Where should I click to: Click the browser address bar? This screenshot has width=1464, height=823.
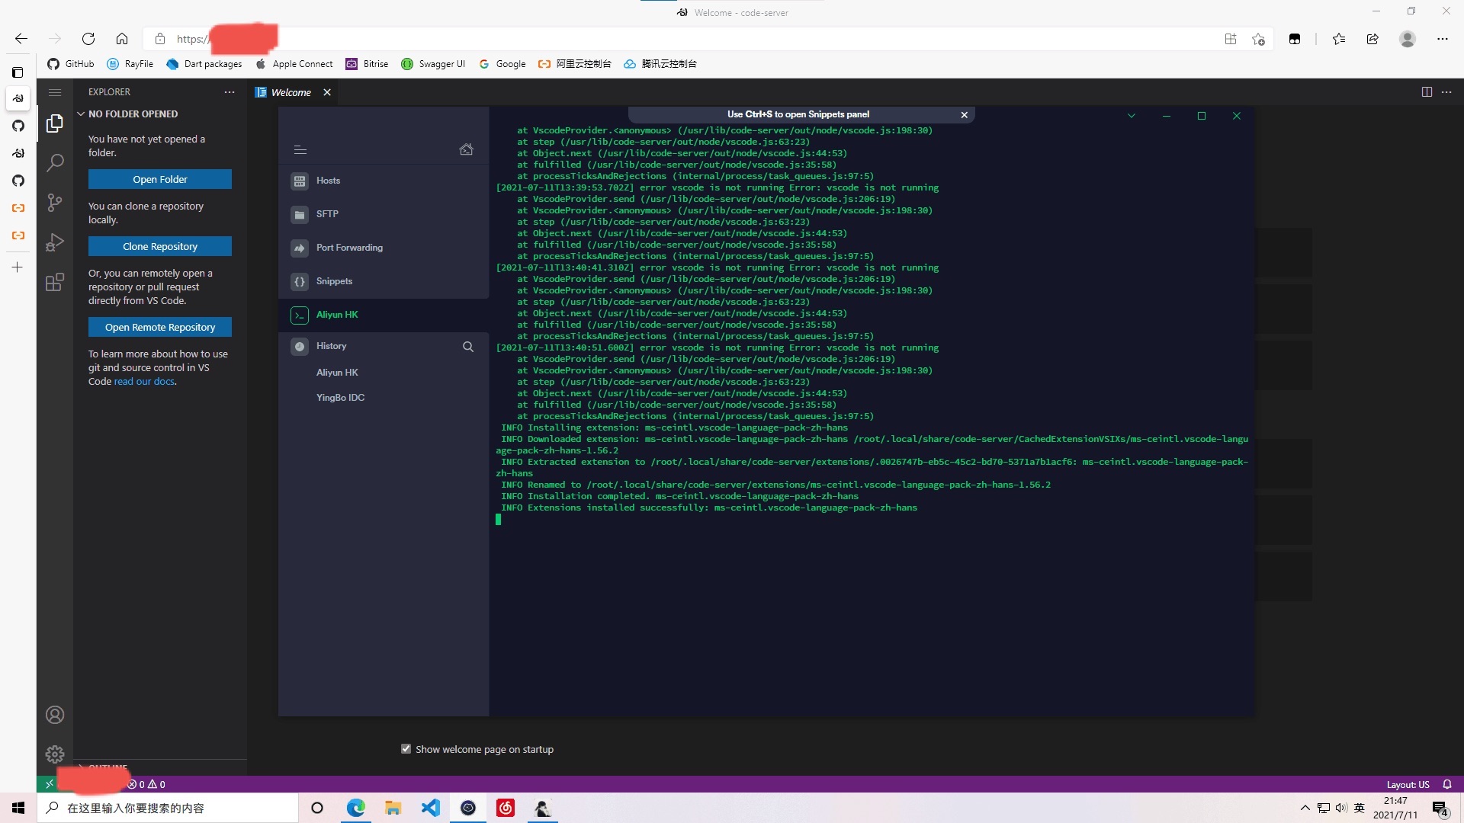point(534,39)
